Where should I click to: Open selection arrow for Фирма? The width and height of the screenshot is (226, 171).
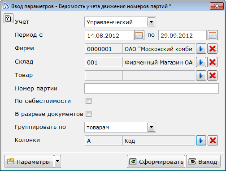201,49
